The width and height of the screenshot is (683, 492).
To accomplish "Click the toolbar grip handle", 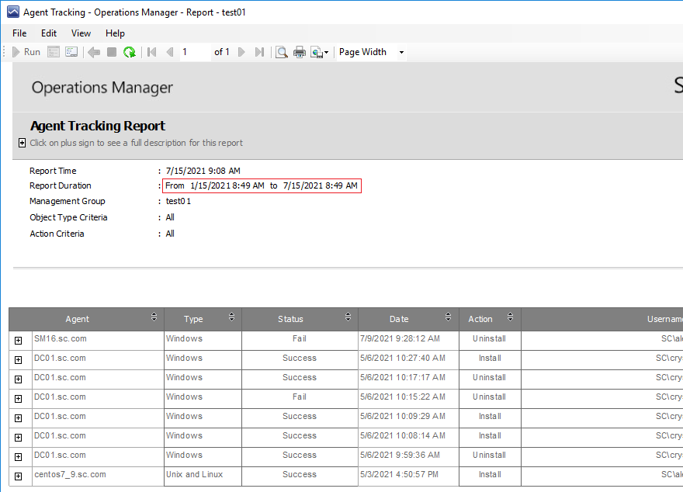I will [x=4, y=52].
